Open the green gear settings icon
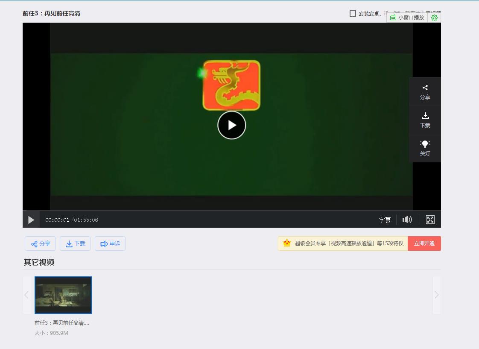The height and width of the screenshot is (349, 479). (x=434, y=18)
